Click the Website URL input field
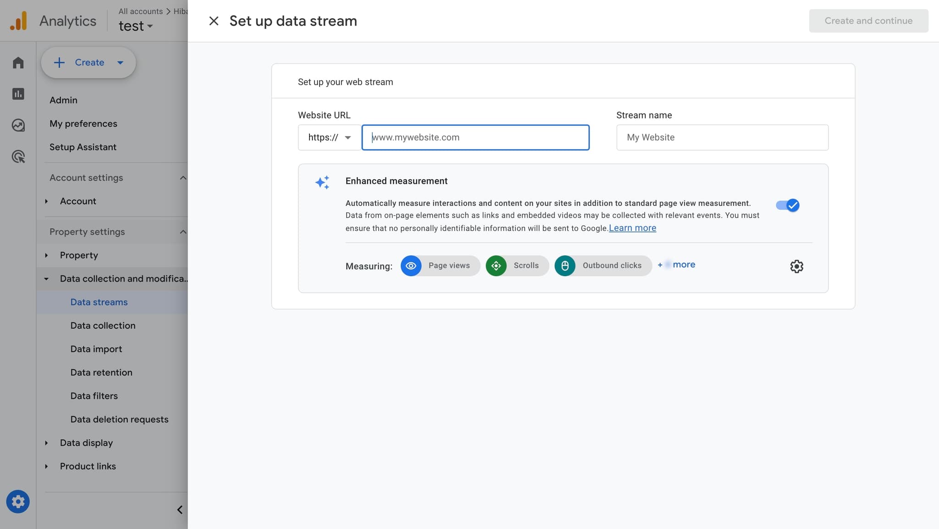 [x=475, y=137]
